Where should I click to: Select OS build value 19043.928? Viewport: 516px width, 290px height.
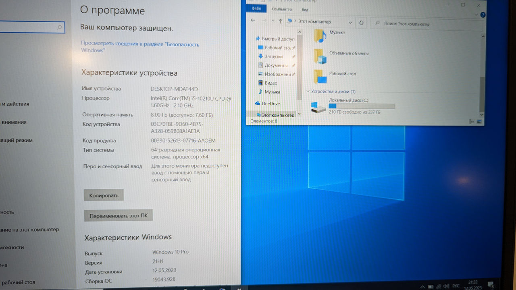coord(164,279)
